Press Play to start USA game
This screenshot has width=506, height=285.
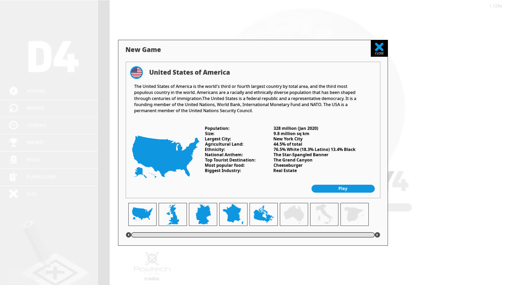point(343,188)
